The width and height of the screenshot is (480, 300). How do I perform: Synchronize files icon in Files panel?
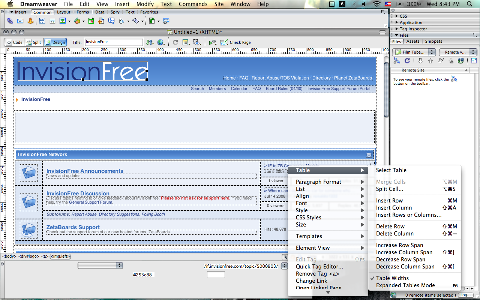[461, 61]
